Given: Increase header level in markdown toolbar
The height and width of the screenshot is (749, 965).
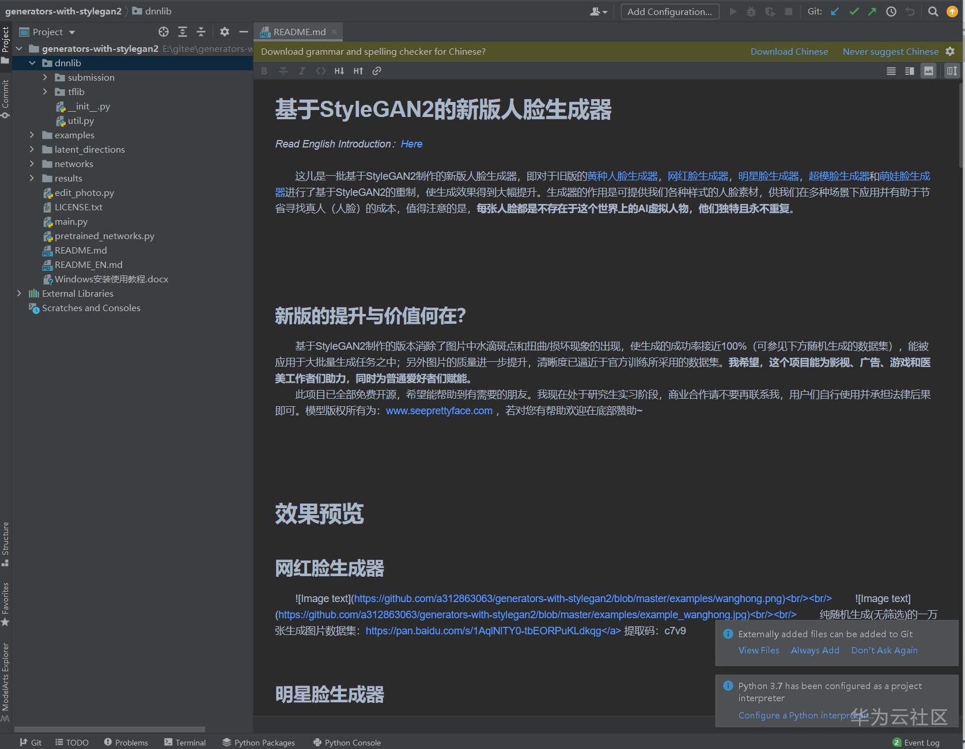Looking at the screenshot, I should click(x=358, y=71).
